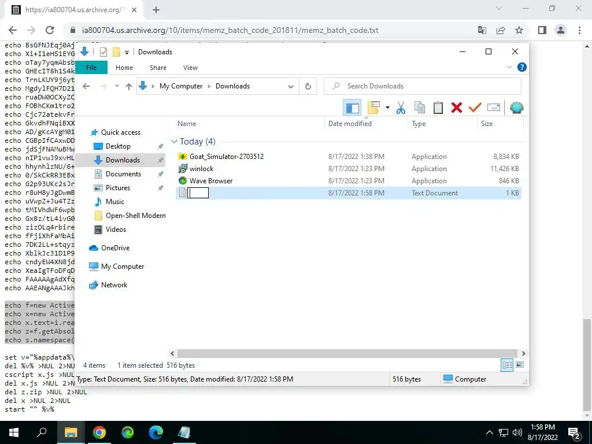The width and height of the screenshot is (592, 444).
Task: Click the Chrome translate page icon
Action: pos(482,30)
